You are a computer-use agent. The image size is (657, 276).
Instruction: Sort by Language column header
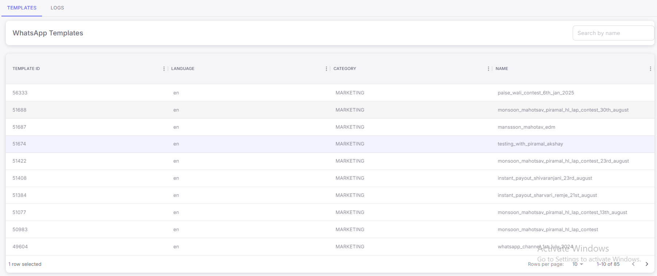[183, 69]
